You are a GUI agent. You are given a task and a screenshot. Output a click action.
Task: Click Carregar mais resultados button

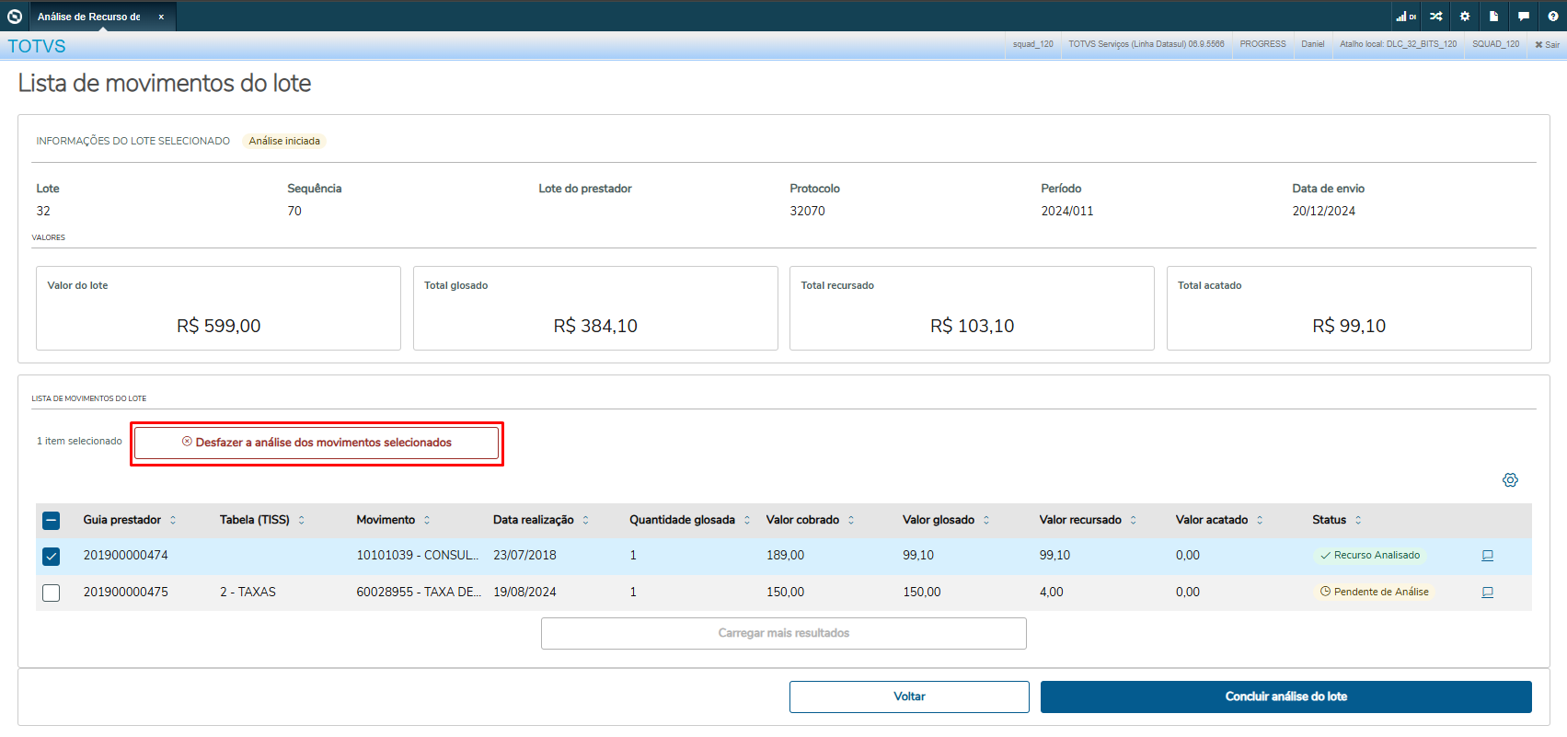click(x=784, y=633)
